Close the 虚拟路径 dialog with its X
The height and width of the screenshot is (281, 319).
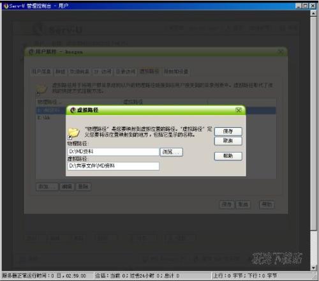[x=239, y=110]
